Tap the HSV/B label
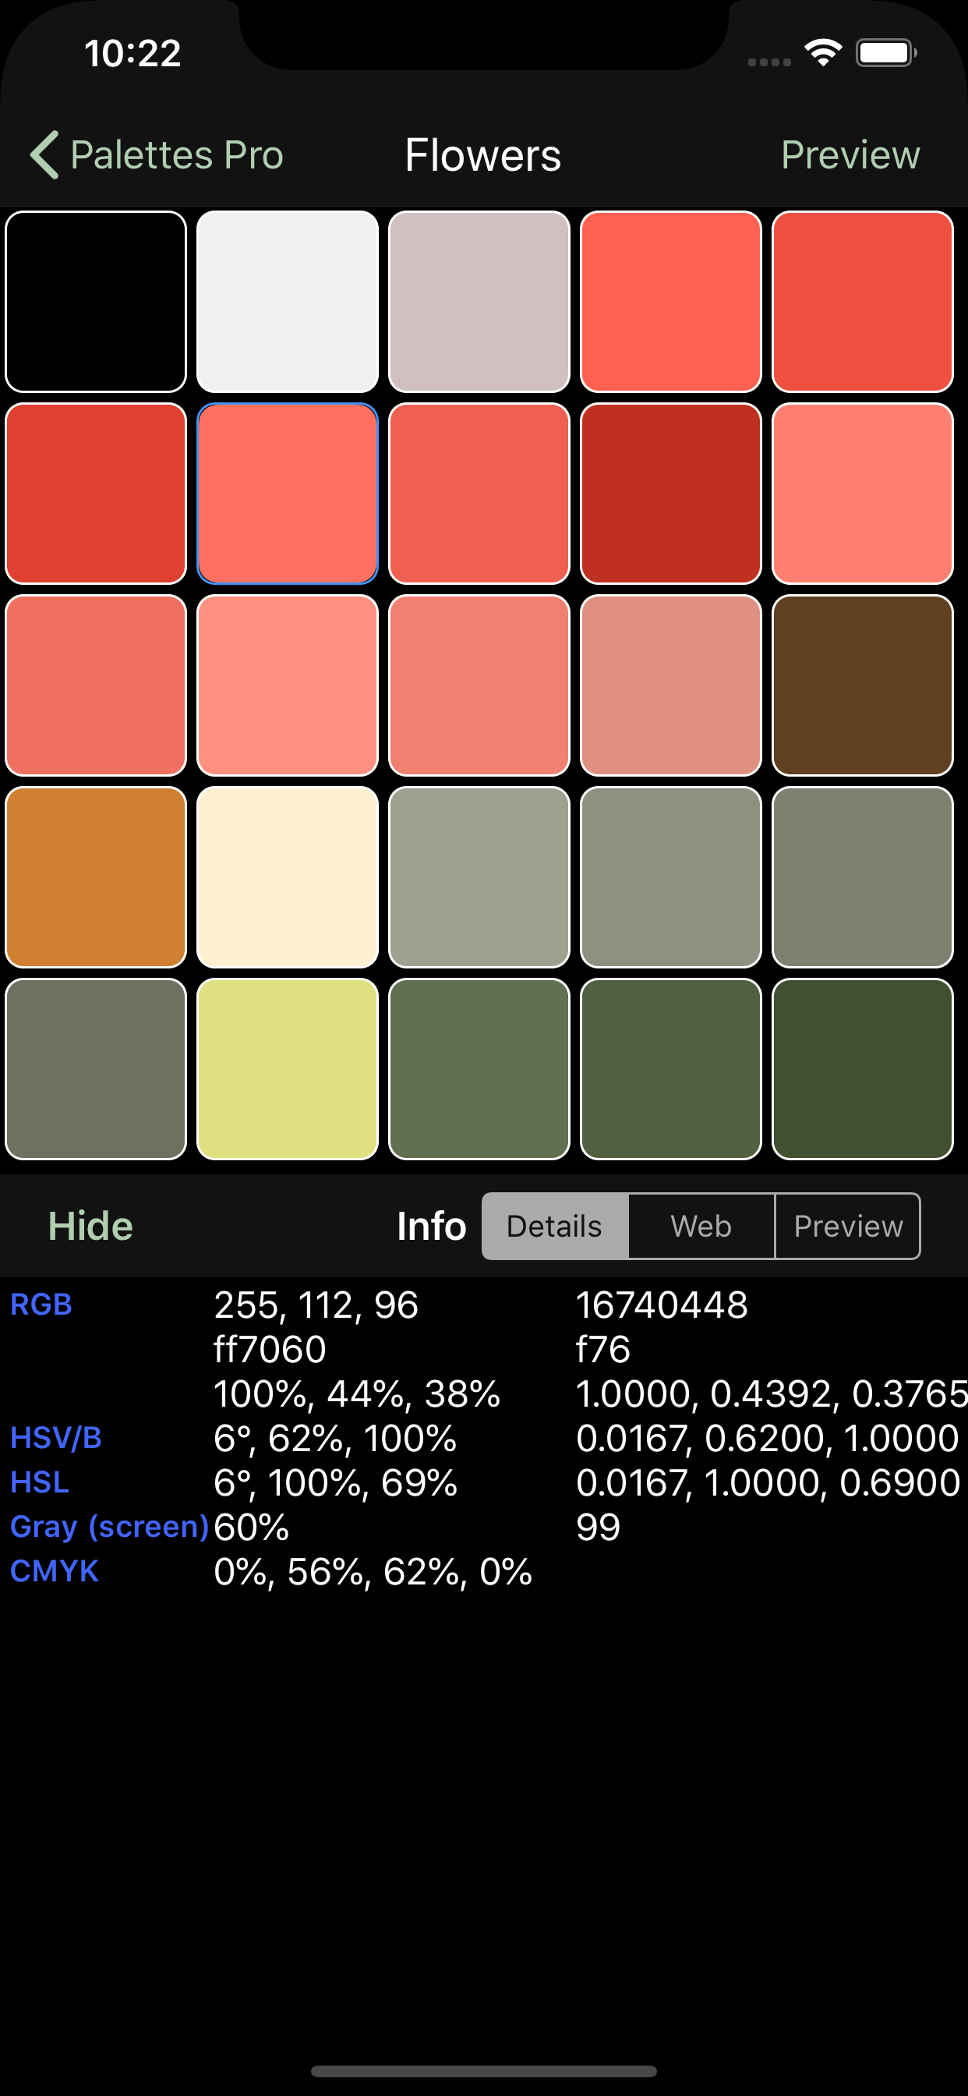The height and width of the screenshot is (2096, 968). (55, 1438)
